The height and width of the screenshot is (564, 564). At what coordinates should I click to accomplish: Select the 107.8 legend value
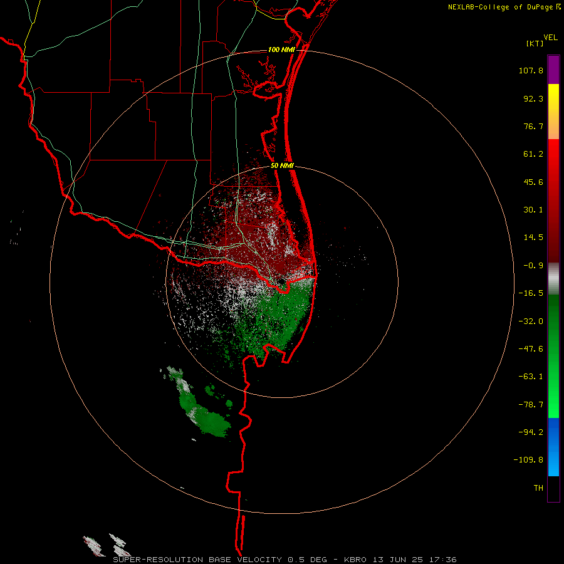click(531, 70)
